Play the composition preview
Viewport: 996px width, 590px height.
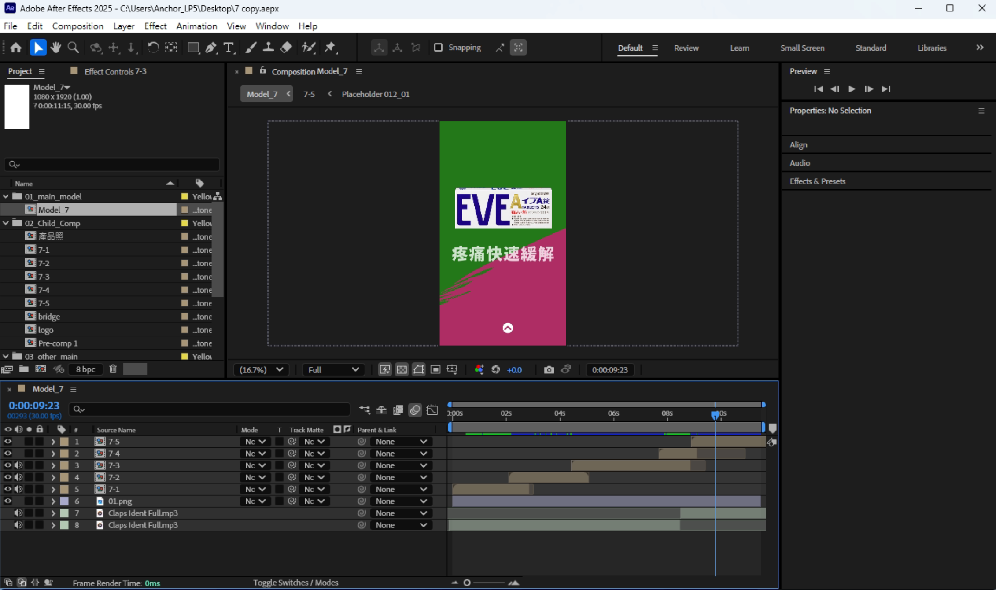coord(852,89)
